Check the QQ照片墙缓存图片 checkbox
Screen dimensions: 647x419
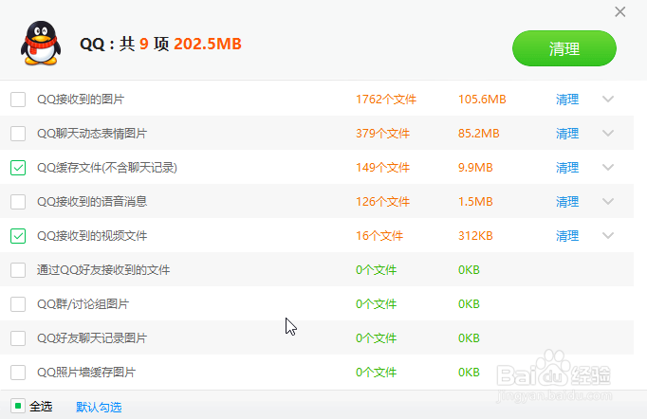click(x=18, y=373)
